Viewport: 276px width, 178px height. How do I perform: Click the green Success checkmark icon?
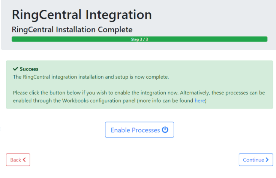point(15,69)
